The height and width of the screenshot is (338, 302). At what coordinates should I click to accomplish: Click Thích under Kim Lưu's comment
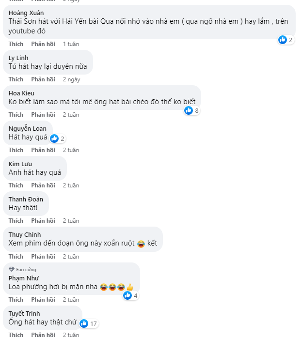click(16, 185)
